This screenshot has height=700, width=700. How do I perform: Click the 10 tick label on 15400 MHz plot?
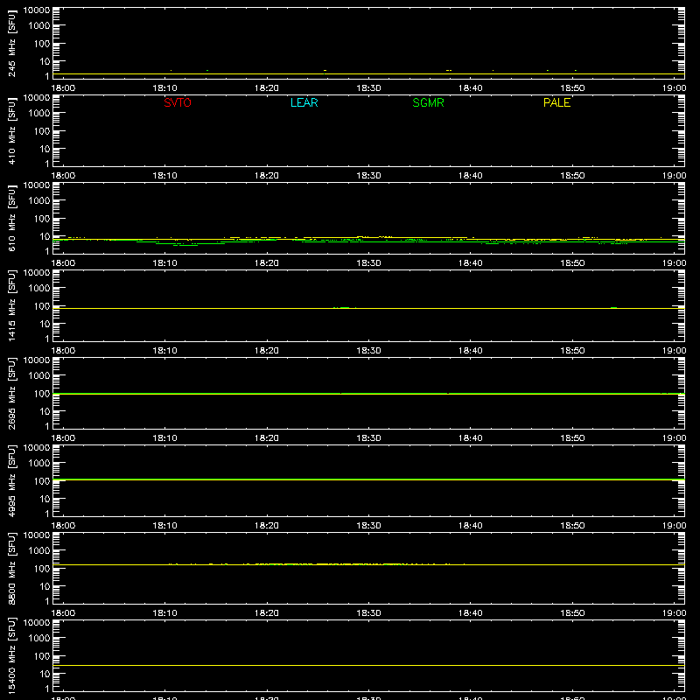(x=45, y=674)
